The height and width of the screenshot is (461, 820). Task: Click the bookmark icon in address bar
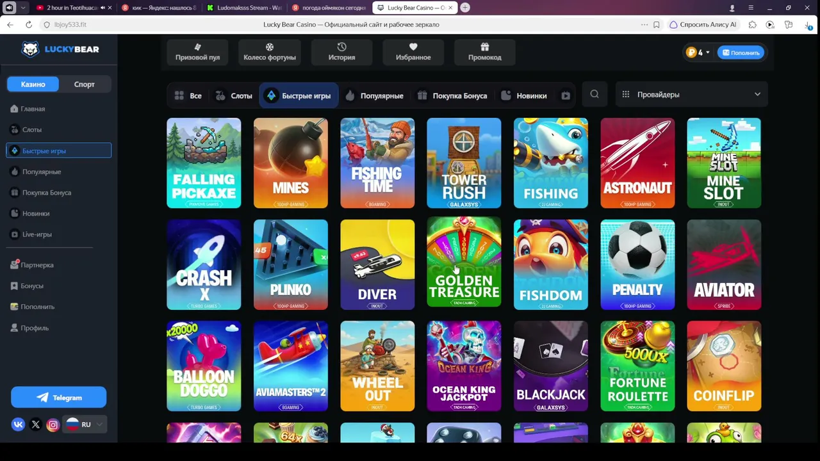657,24
